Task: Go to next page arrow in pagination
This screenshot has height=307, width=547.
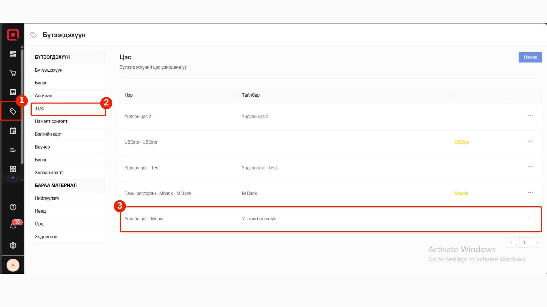Action: coord(537,242)
